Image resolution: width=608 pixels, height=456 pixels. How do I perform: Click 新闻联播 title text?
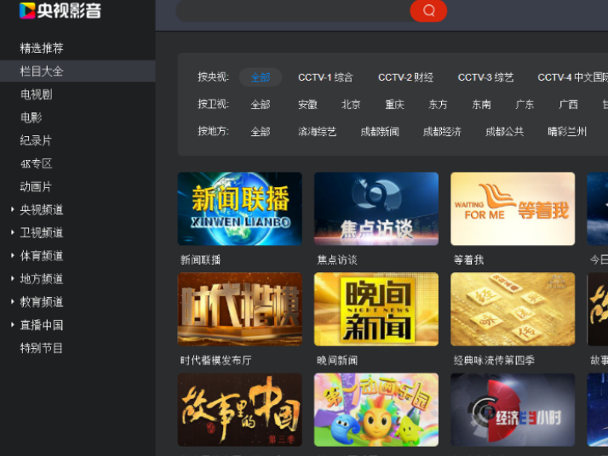click(200, 260)
